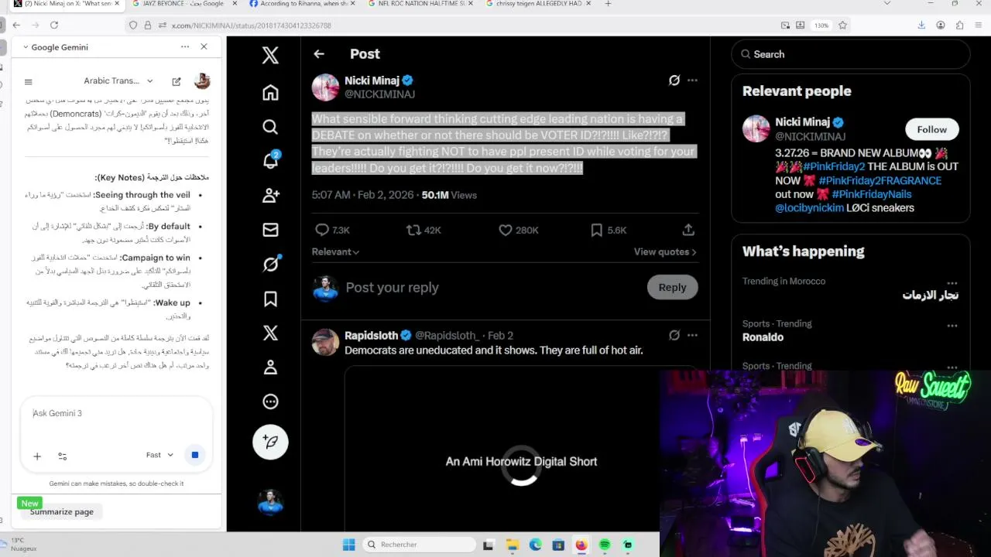Go back with the Post back arrow
991x557 pixels.
319,54
